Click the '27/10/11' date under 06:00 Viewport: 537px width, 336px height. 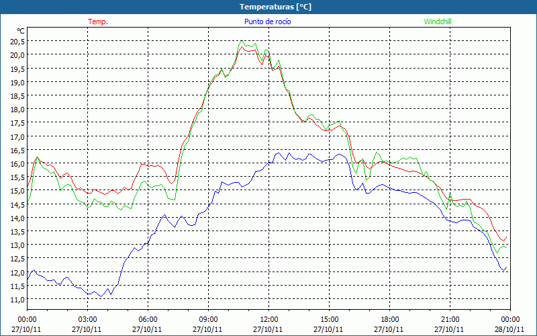[147, 329]
